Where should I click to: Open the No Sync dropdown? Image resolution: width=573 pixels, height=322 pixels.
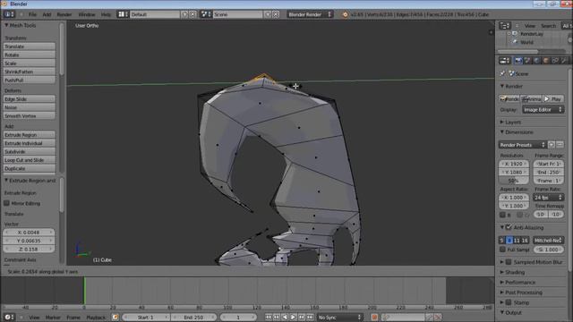coord(339,318)
